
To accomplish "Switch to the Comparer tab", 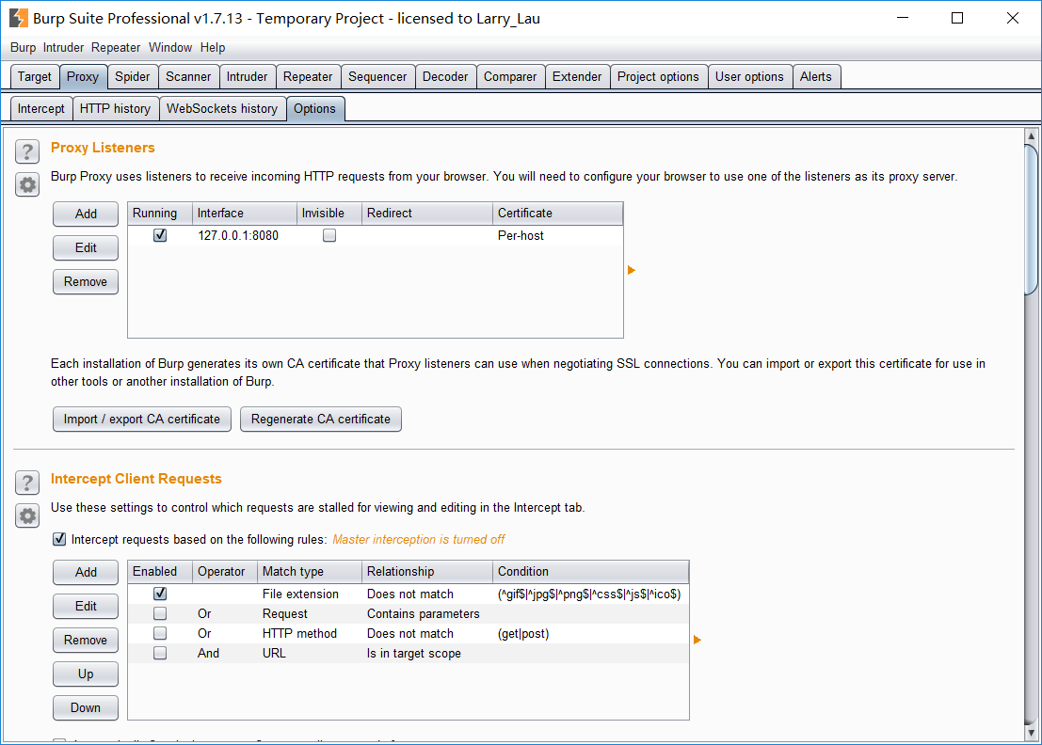I will tap(509, 77).
